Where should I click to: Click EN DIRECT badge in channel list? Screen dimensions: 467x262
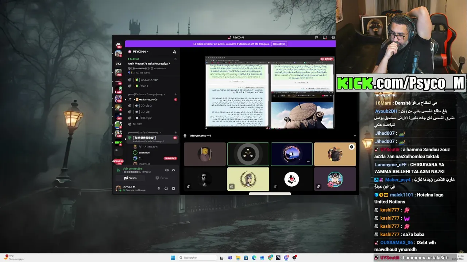click(x=170, y=158)
